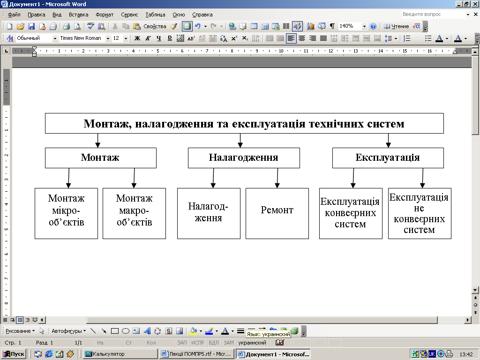
Task: Start a numbered list
Action: click(x=407, y=38)
